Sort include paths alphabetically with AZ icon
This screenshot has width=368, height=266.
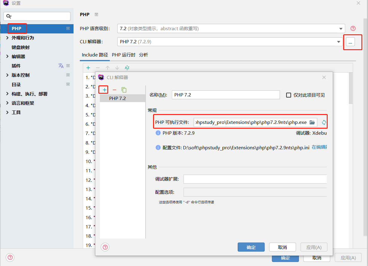pos(127,68)
